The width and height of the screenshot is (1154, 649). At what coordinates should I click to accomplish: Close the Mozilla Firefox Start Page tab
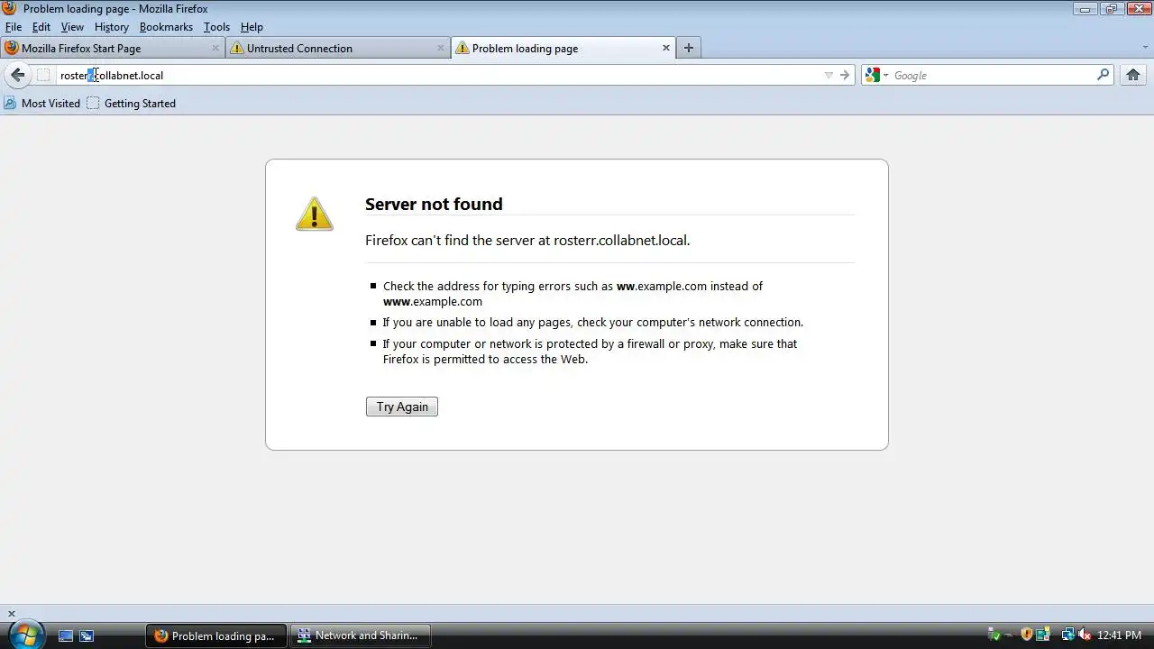[x=215, y=48]
